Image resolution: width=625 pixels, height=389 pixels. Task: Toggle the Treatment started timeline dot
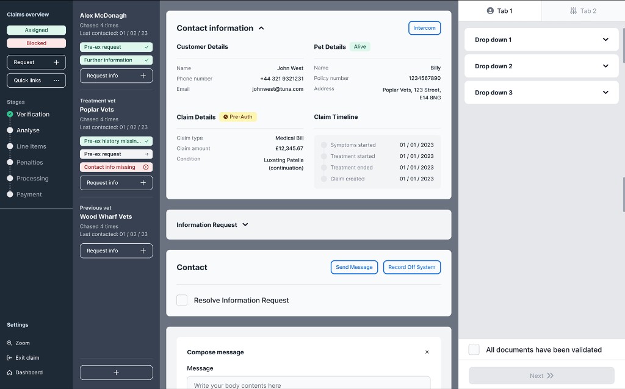coord(324,156)
